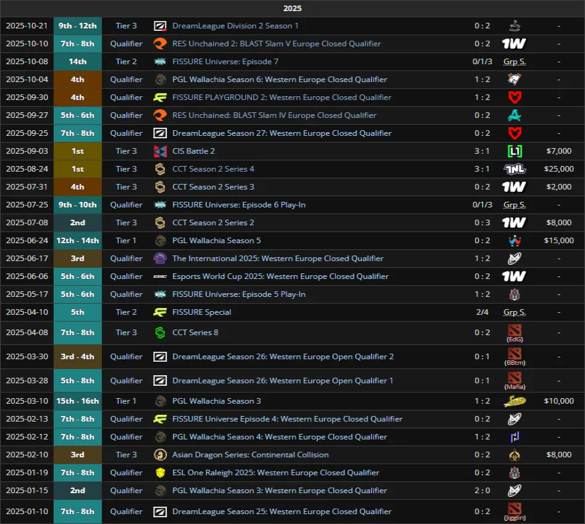The width and height of the screenshot is (585, 524).
Task: Click the 1W team logo in BLAST Slam V row
Action: pos(514,44)
